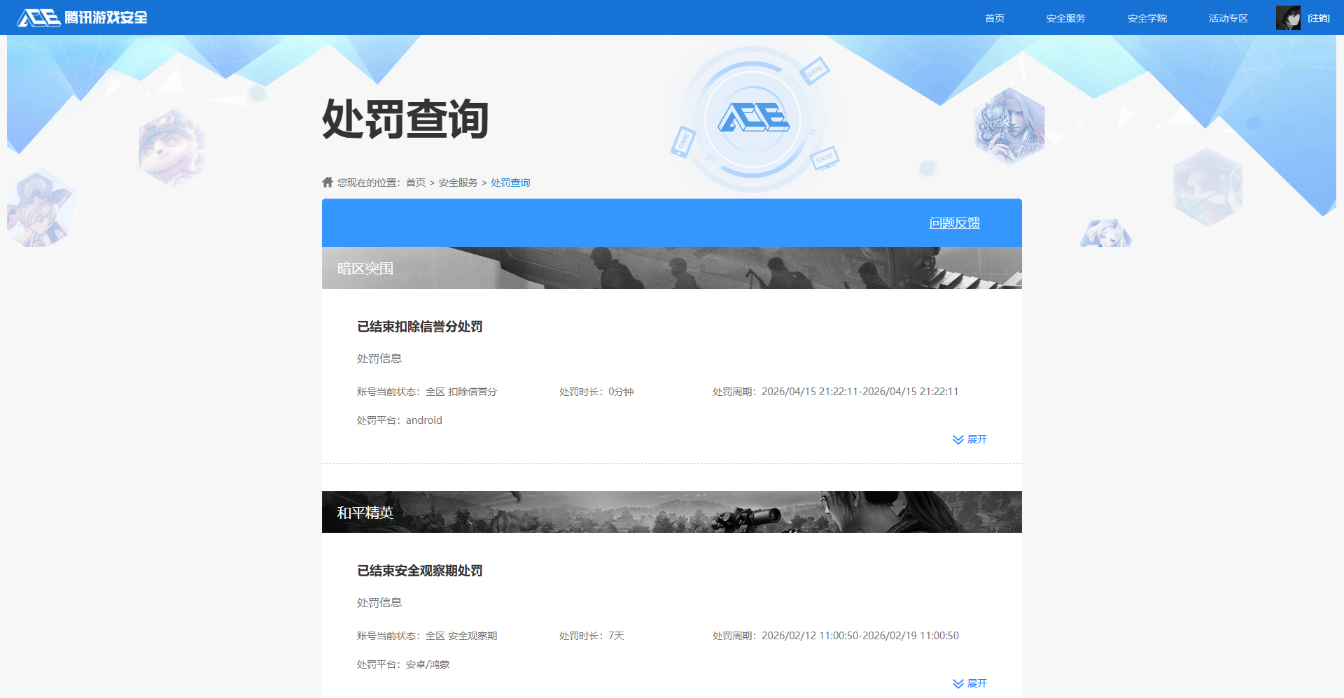Click the large circular ACE emblem

752,119
